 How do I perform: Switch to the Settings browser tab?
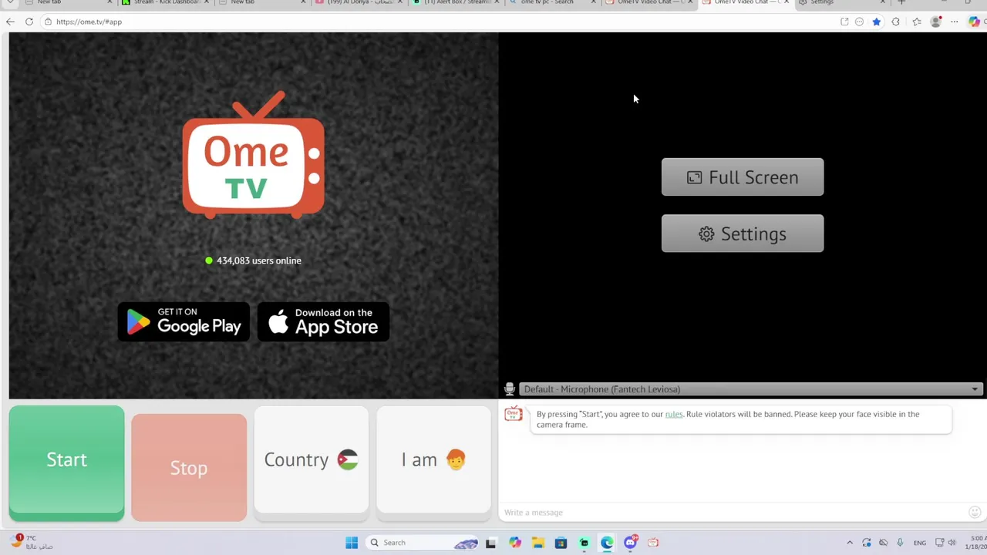842,2
